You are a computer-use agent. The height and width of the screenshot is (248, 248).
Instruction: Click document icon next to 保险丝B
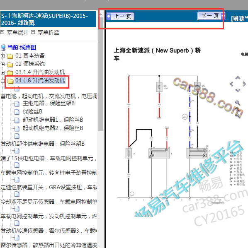click(x=17, y=112)
